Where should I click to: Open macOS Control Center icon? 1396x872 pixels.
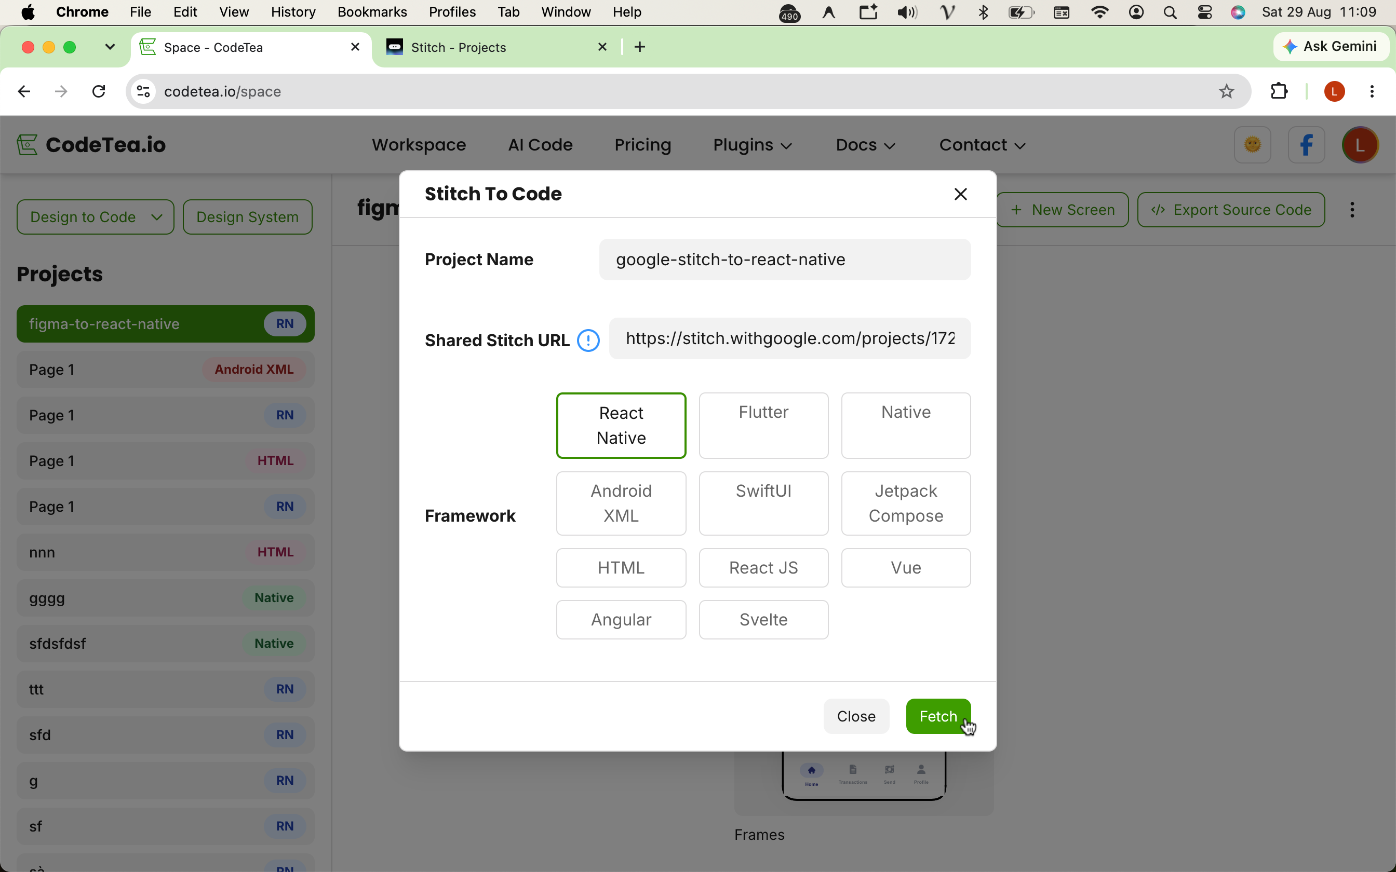coord(1204,12)
